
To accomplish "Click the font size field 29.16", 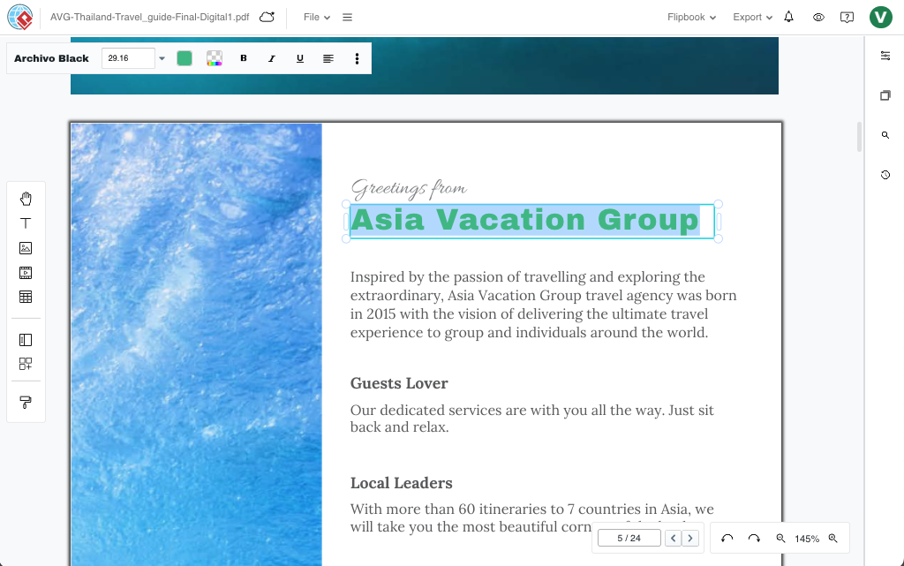I will click(128, 58).
